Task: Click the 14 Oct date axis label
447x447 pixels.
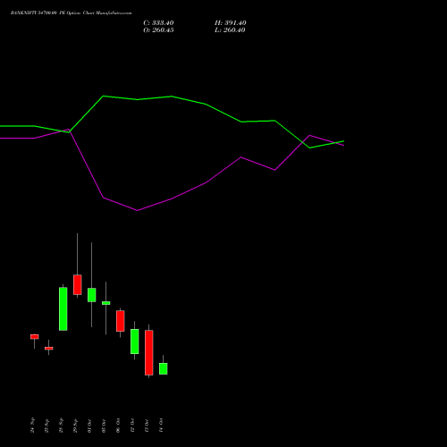Action: [x=161, y=426]
